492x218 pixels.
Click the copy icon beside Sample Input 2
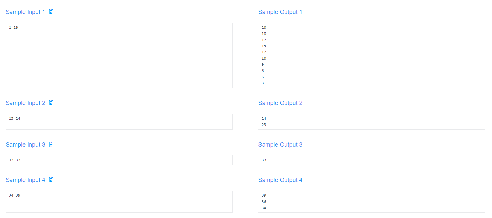tap(51, 103)
